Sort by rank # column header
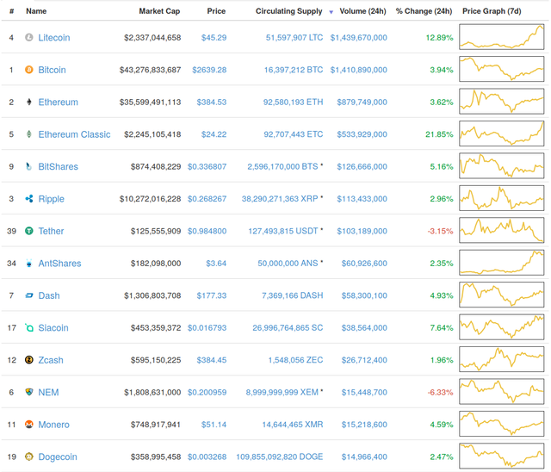This screenshot has width=551, height=472. pyautogui.click(x=11, y=11)
